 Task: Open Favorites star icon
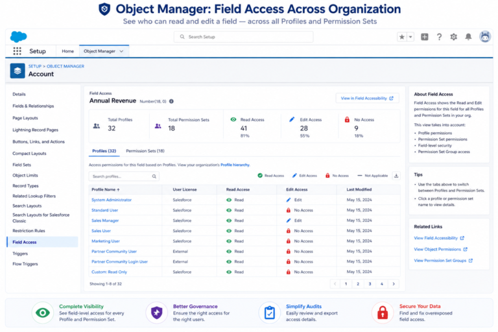[x=402, y=37]
